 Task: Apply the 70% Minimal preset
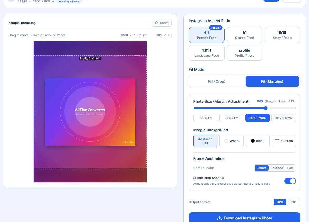click(x=284, y=118)
